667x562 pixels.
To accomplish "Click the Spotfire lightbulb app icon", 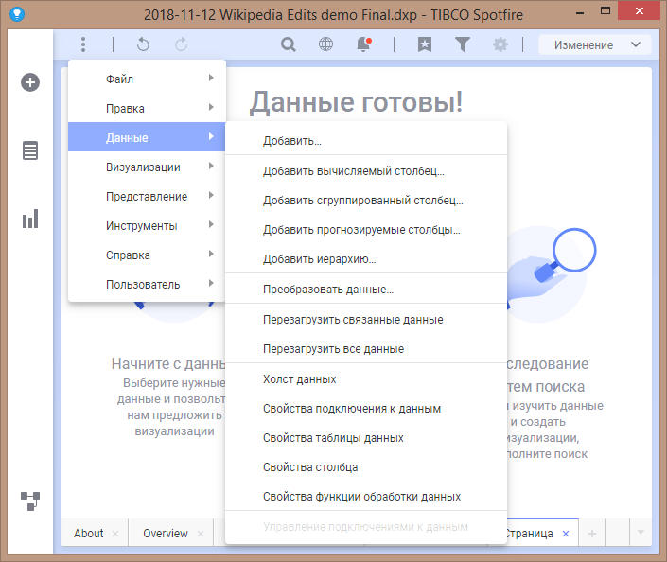I will coord(17,14).
